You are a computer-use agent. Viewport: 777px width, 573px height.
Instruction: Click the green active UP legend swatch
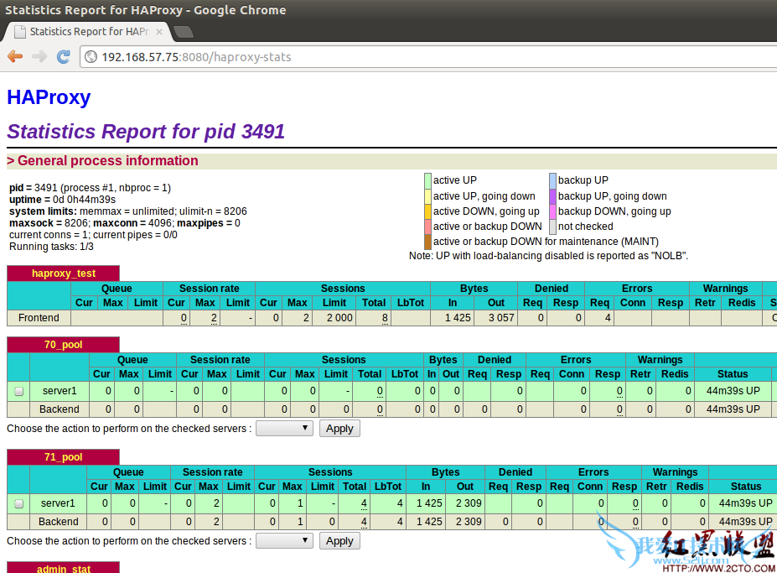click(x=427, y=180)
